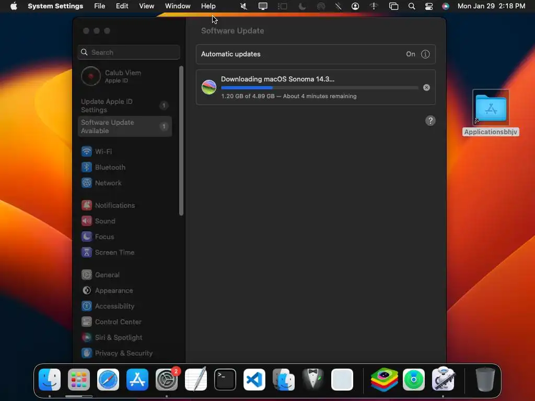Screen dimensions: 535x401
Task: Open Update Apple ID Settings item
Action: pyautogui.click(x=125, y=105)
